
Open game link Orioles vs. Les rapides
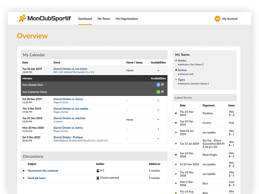point(71,109)
